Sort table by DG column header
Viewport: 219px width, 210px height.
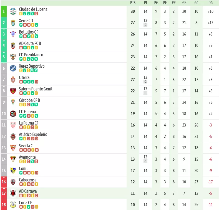point(210,3)
